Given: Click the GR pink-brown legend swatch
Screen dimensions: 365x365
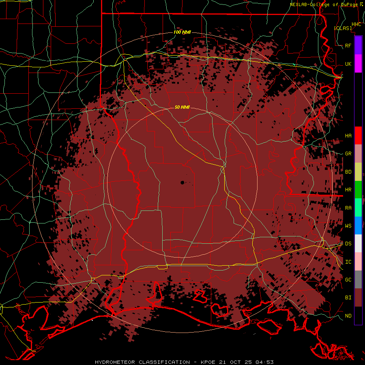Looking at the screenshot, I should click(x=358, y=154).
